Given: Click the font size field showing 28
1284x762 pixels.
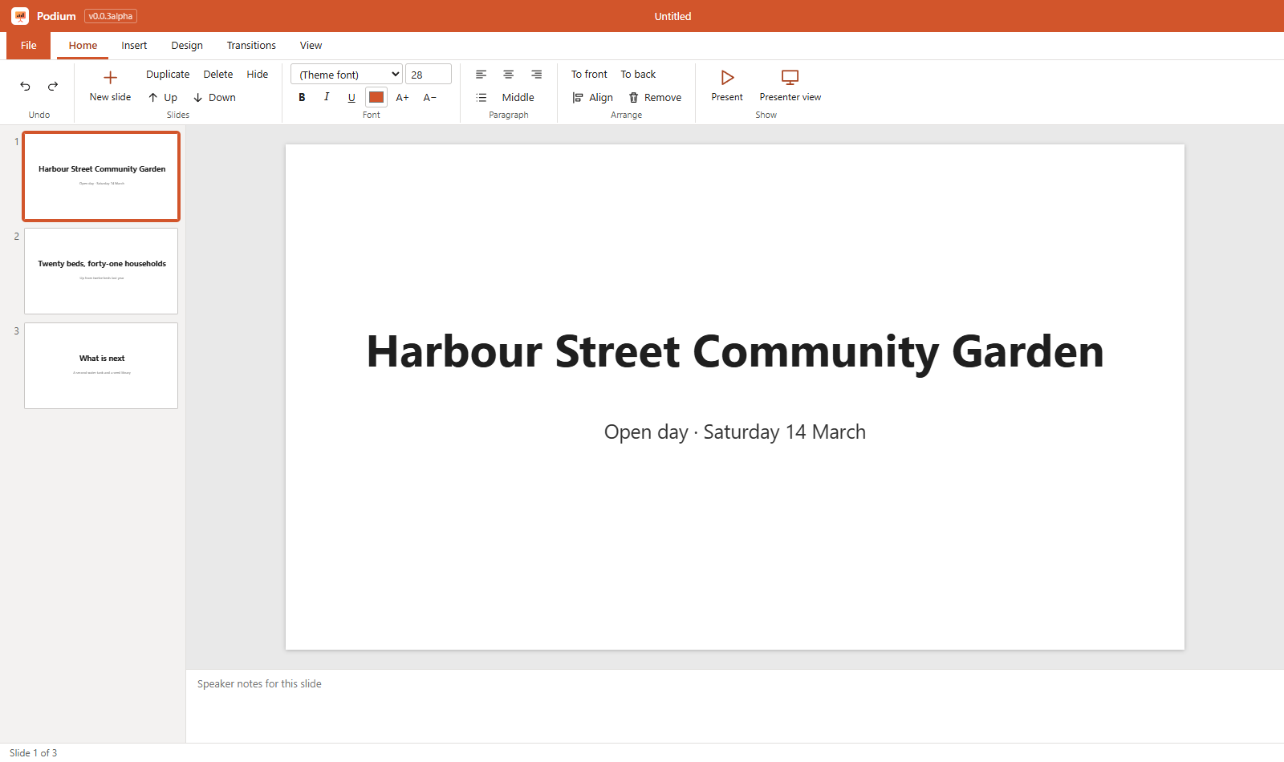Looking at the screenshot, I should point(429,74).
